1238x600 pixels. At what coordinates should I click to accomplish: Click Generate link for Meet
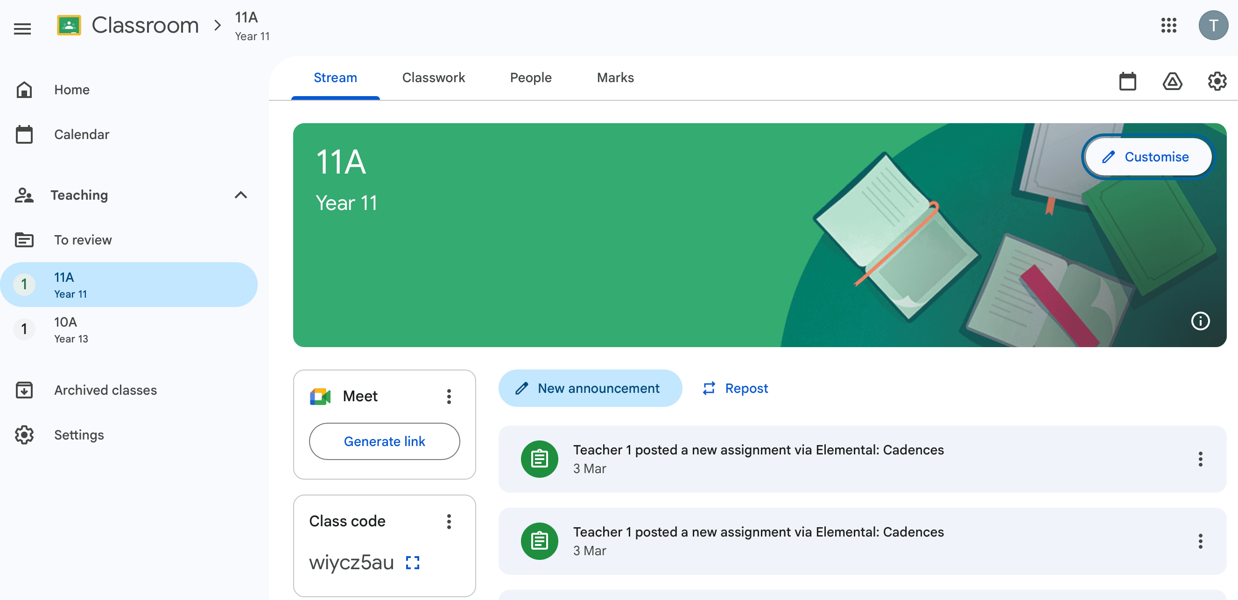(x=384, y=441)
